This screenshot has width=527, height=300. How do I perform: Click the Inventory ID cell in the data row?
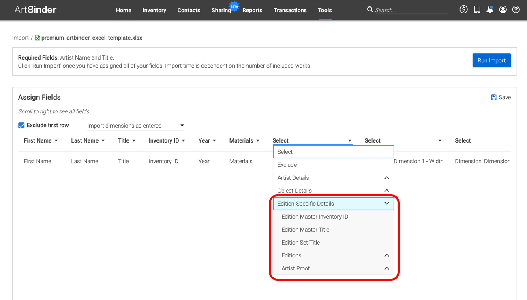coord(163,161)
